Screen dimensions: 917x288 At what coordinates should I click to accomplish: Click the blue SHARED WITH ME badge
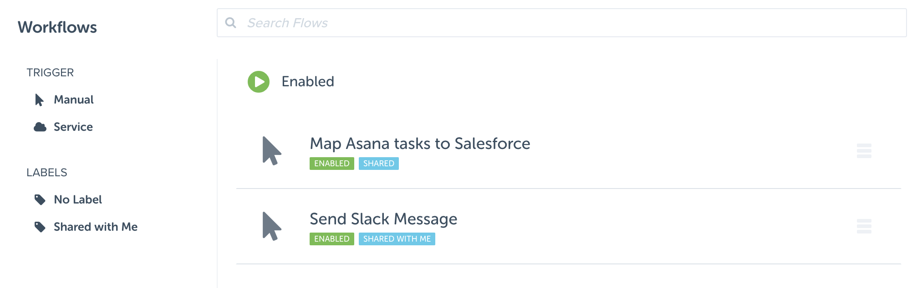point(397,239)
